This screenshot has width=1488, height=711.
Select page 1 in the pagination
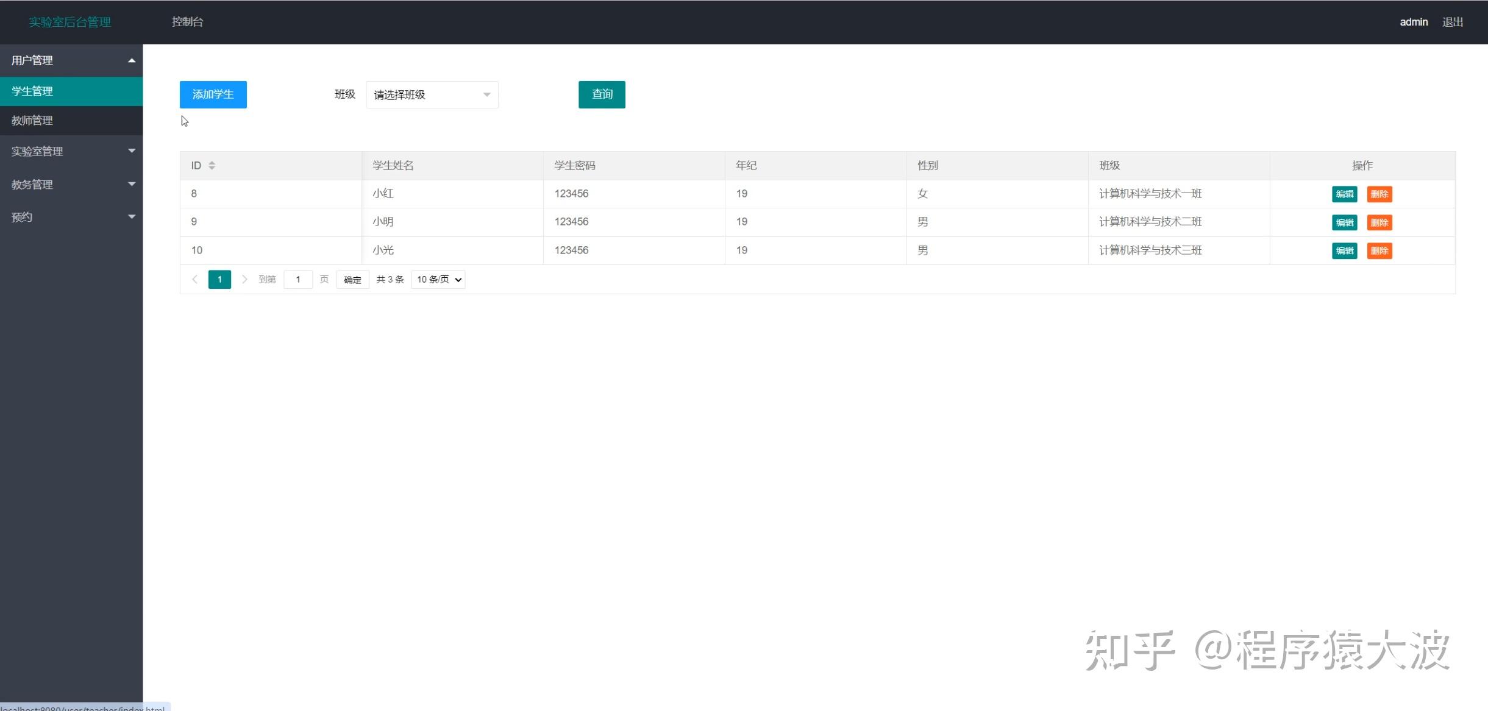tap(219, 279)
